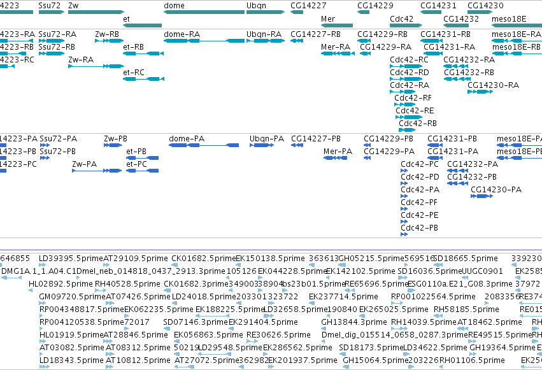542x370 pixels.
Task: Select EST LD18343.5prime
Action: pos(44,367)
